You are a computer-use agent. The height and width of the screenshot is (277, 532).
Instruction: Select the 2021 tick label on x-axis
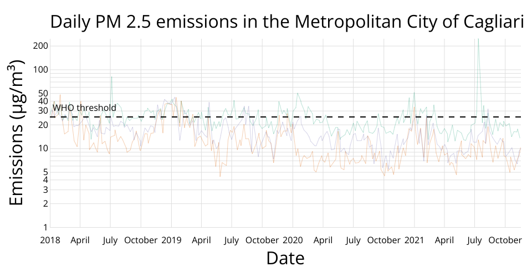coord(415,240)
